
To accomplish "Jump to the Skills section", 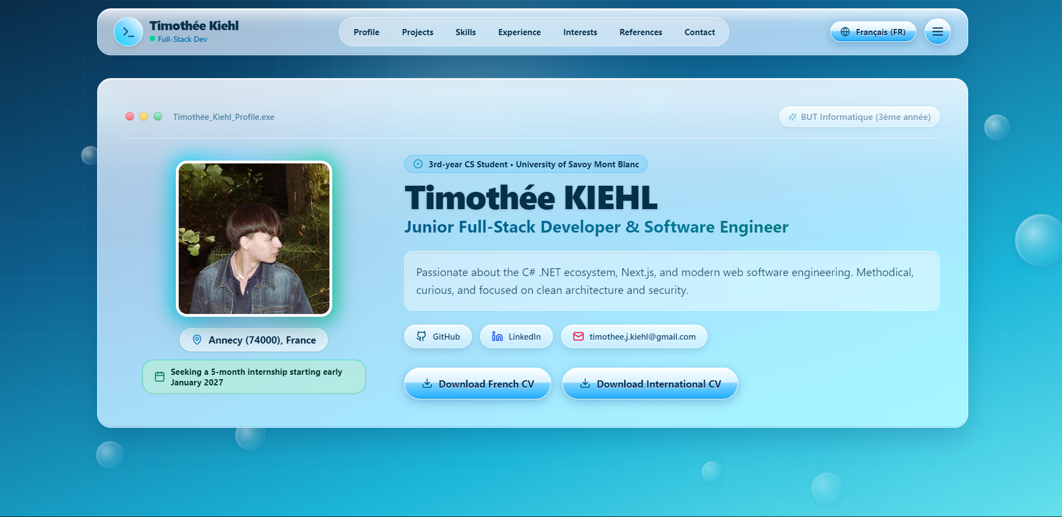I will tap(466, 32).
